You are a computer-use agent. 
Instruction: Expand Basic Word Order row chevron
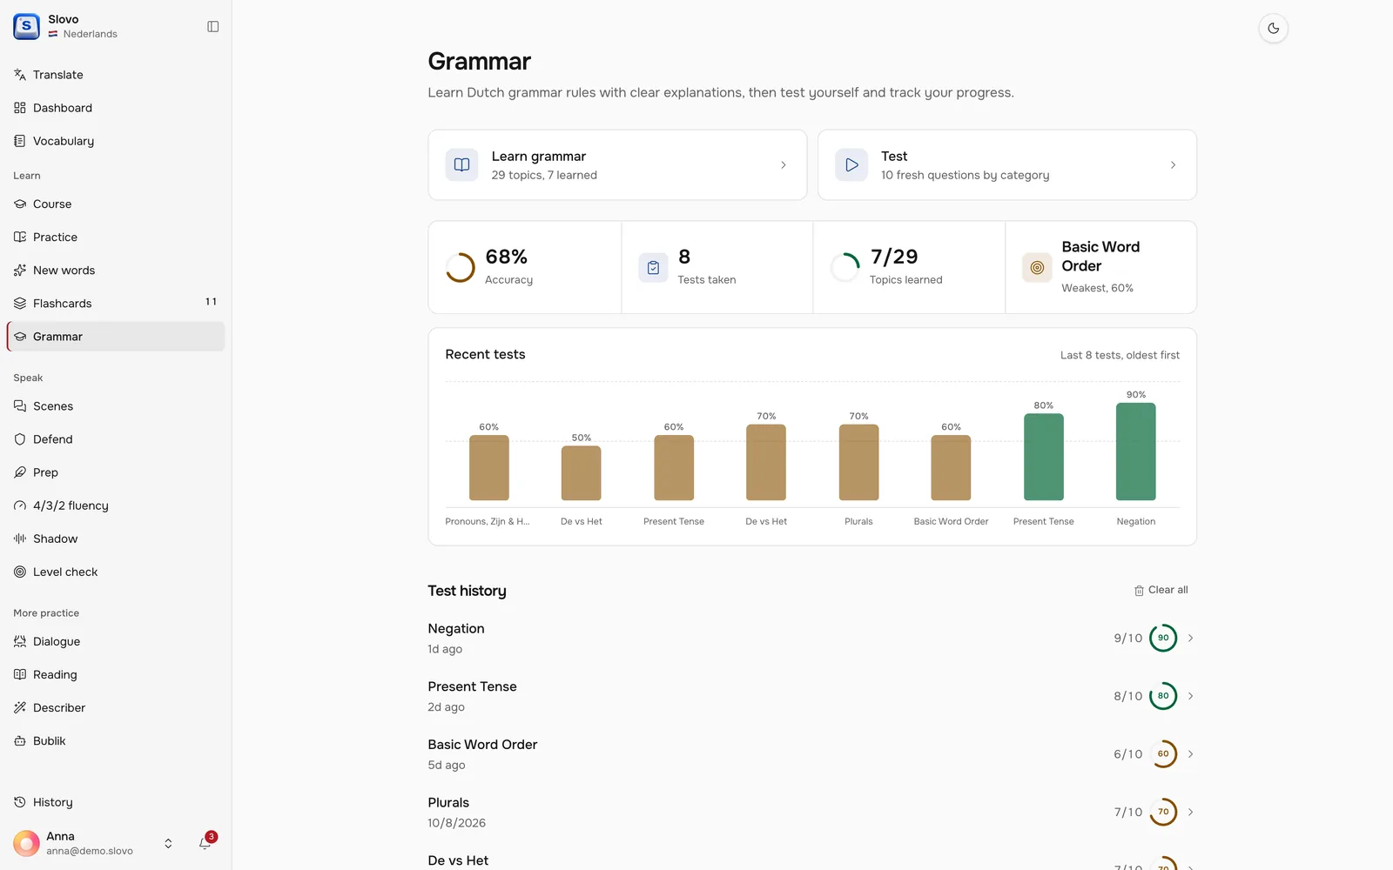tap(1190, 753)
